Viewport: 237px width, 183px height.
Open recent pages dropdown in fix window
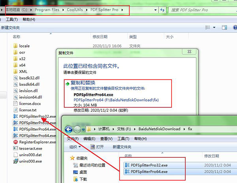(83, 129)
